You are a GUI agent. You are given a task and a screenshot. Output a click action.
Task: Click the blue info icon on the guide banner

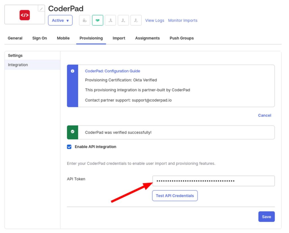coord(73,71)
